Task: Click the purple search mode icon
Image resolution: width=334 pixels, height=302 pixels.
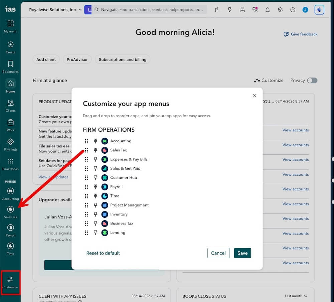Action: (x=88, y=10)
